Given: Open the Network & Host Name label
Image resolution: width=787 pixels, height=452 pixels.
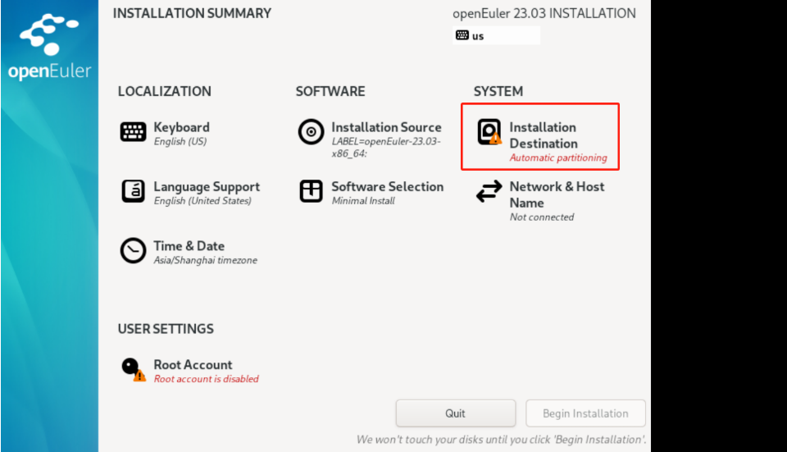Looking at the screenshot, I should click(x=557, y=194).
